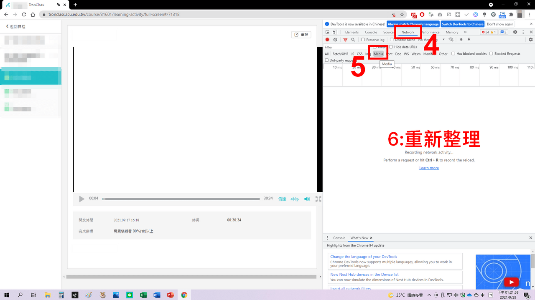
Task: Open drawer three-dot menu beside Console
Action: coord(327,238)
